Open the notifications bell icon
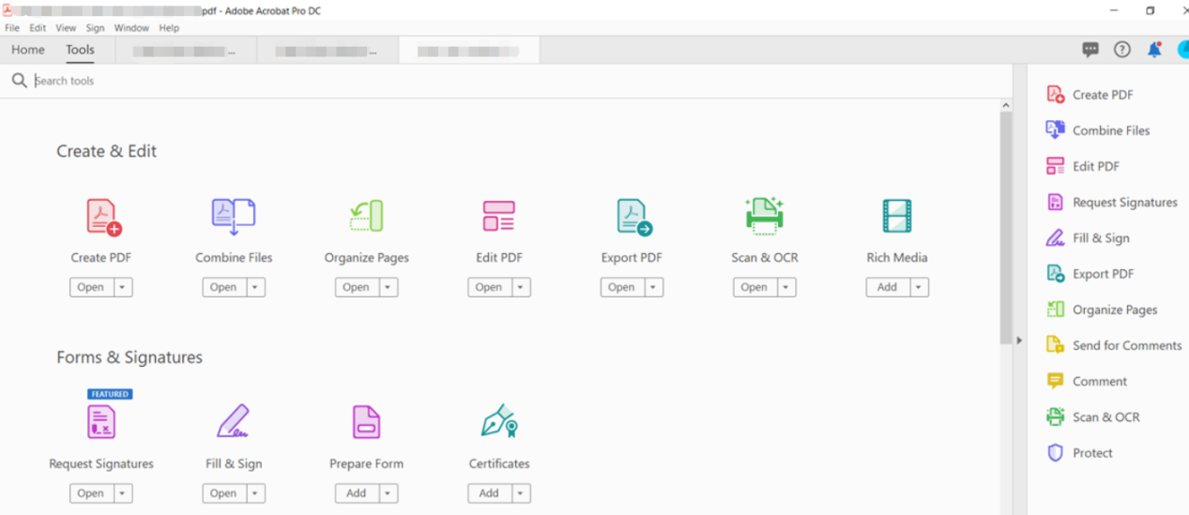This screenshot has width=1189, height=515. [x=1154, y=50]
